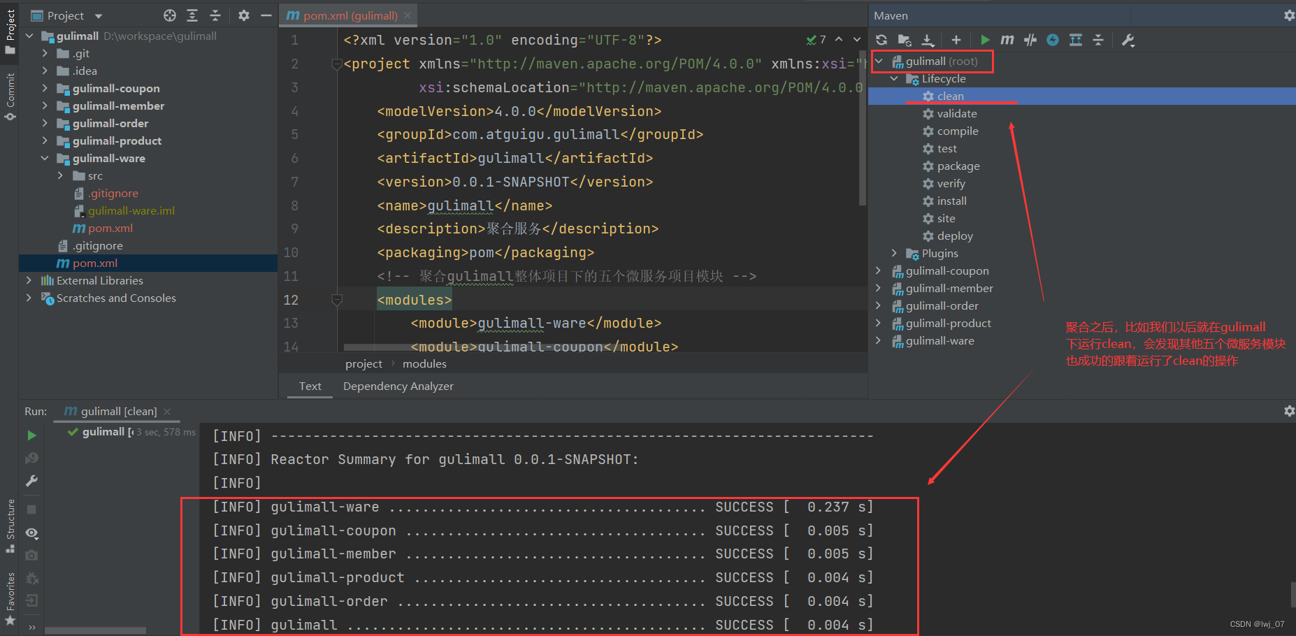This screenshot has height=636, width=1296.
Task: Expand the gulimall-member folder in Project
Action: tap(45, 106)
